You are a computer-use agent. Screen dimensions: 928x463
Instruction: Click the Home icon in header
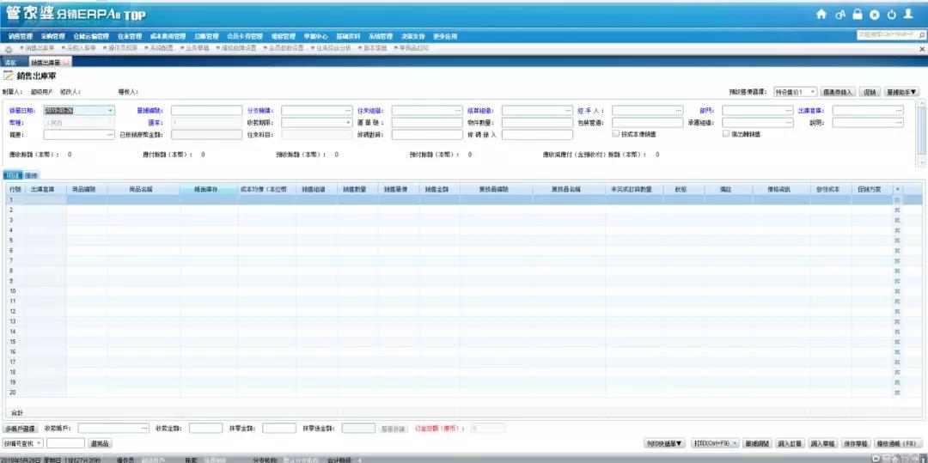click(x=821, y=15)
